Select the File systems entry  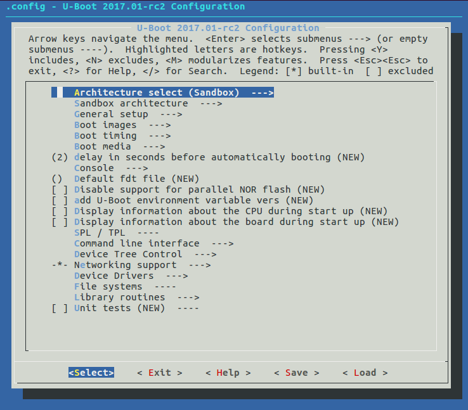(x=125, y=286)
